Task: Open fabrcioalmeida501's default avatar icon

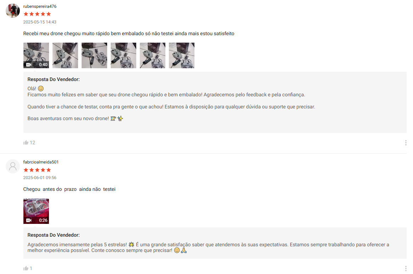Action: point(13,166)
